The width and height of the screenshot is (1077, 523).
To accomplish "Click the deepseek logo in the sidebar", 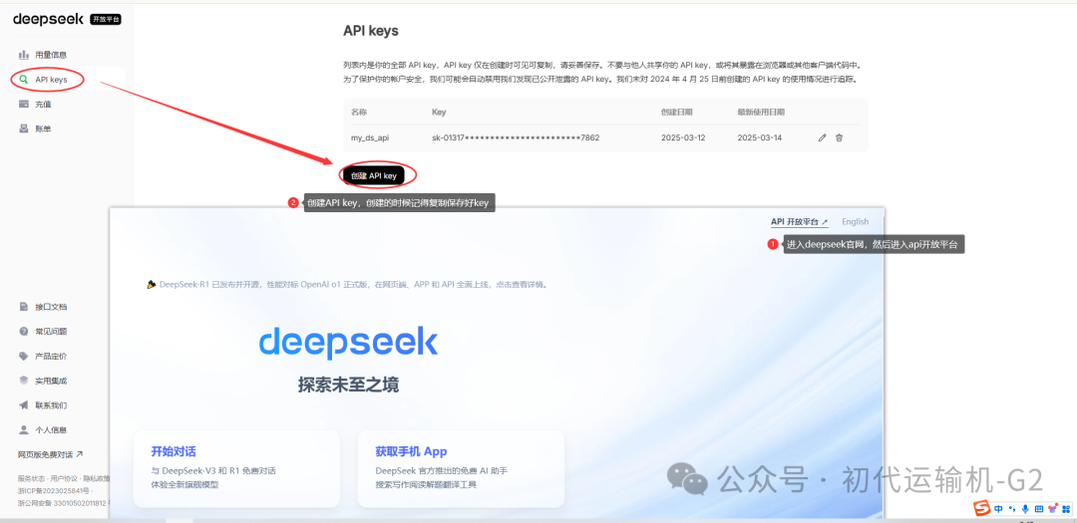I will [x=49, y=19].
